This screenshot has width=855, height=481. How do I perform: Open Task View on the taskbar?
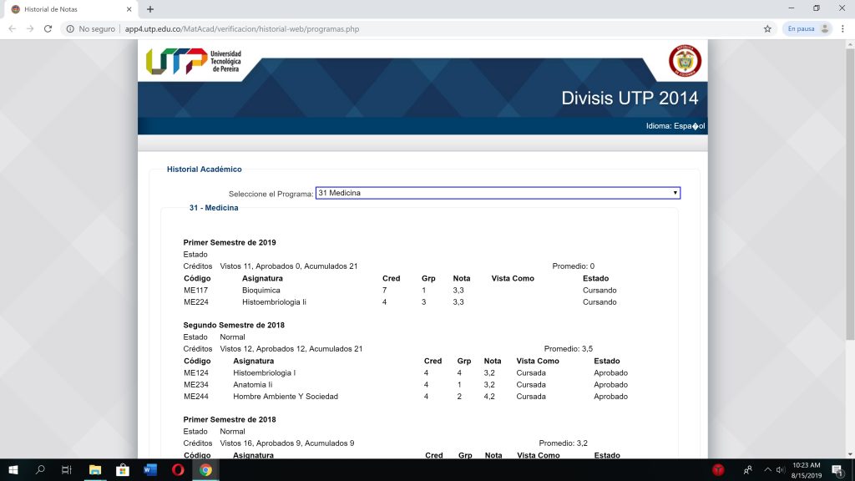point(67,470)
